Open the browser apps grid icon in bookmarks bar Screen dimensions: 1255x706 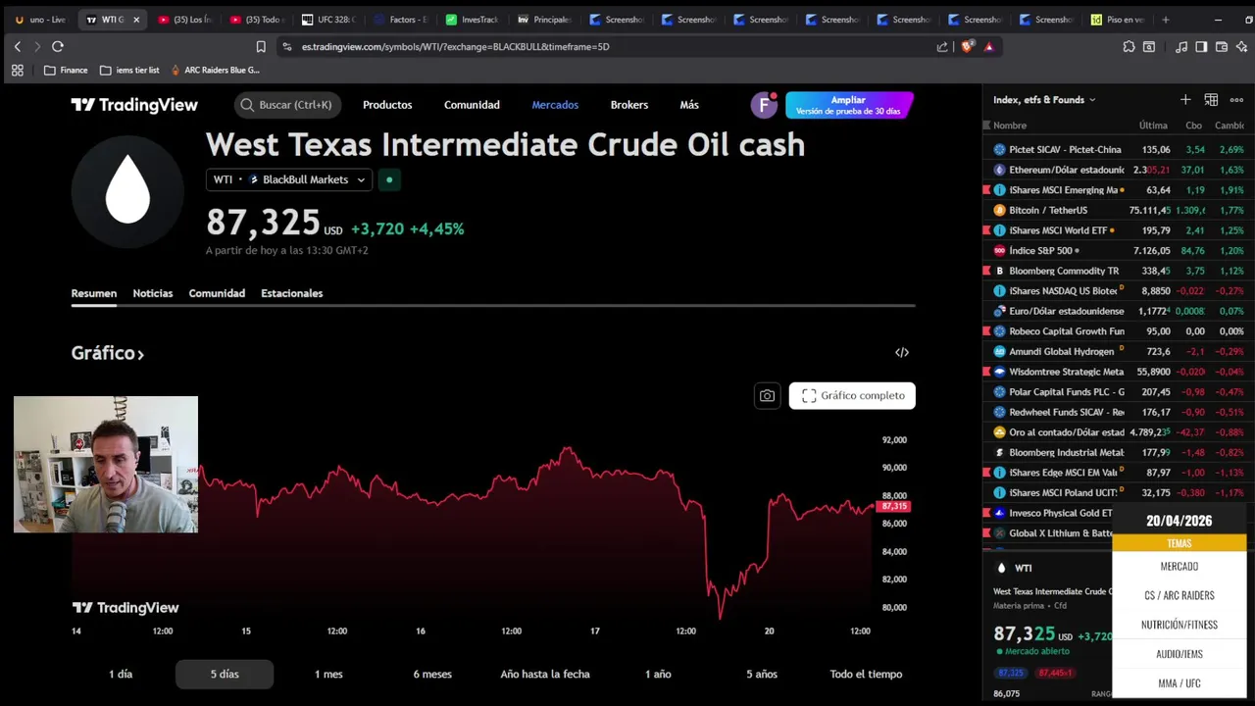click(x=17, y=70)
